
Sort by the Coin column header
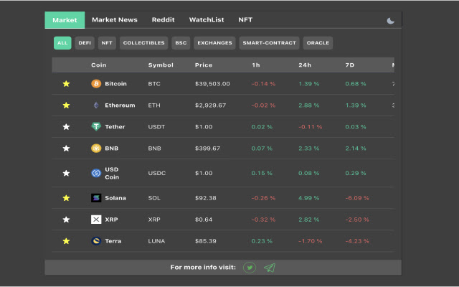tap(99, 65)
